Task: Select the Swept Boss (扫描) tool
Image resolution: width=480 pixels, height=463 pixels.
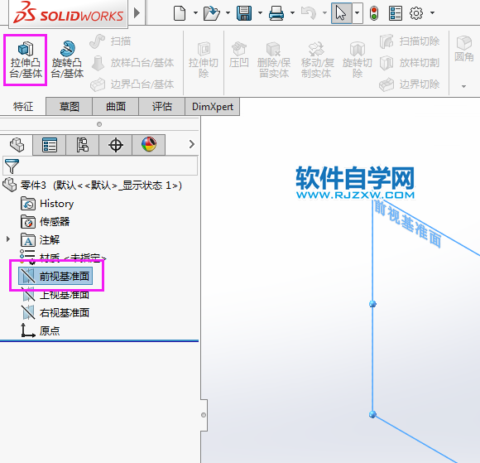Action: [x=111, y=41]
